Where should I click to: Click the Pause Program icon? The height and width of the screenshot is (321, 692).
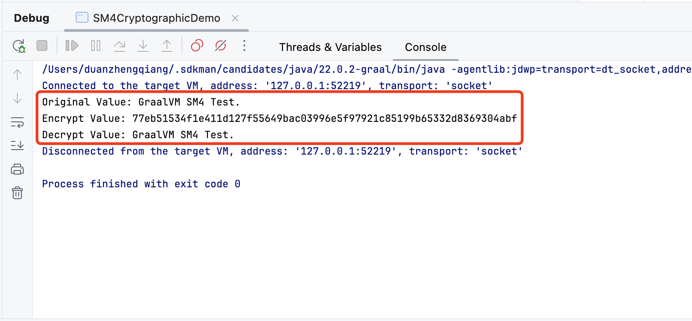[96, 46]
